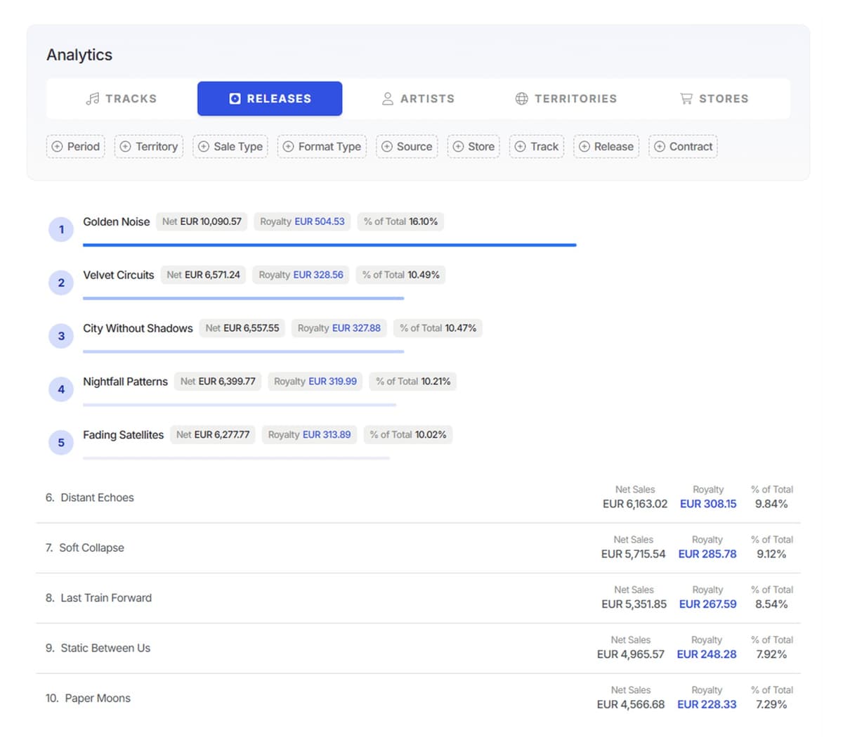Add a Source filter
The height and width of the screenshot is (752, 843).
407,146
